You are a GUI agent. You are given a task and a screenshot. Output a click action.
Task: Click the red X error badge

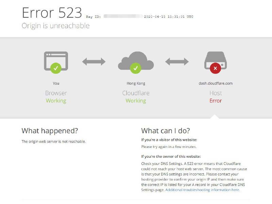pyautogui.click(x=216, y=68)
